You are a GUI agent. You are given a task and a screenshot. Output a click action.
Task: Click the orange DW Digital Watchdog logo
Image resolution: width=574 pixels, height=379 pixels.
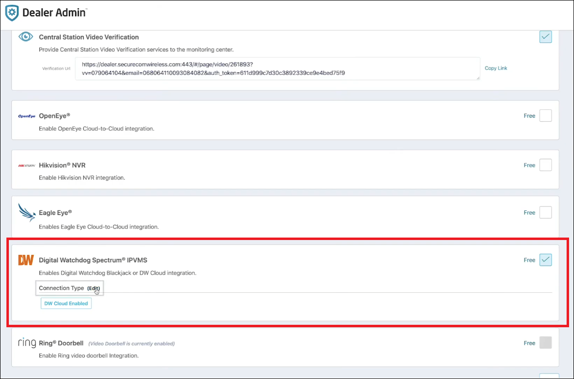26,260
